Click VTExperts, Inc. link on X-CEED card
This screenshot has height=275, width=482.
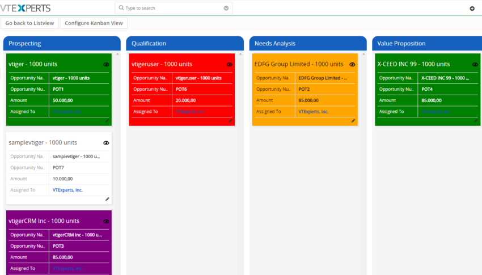coord(436,112)
